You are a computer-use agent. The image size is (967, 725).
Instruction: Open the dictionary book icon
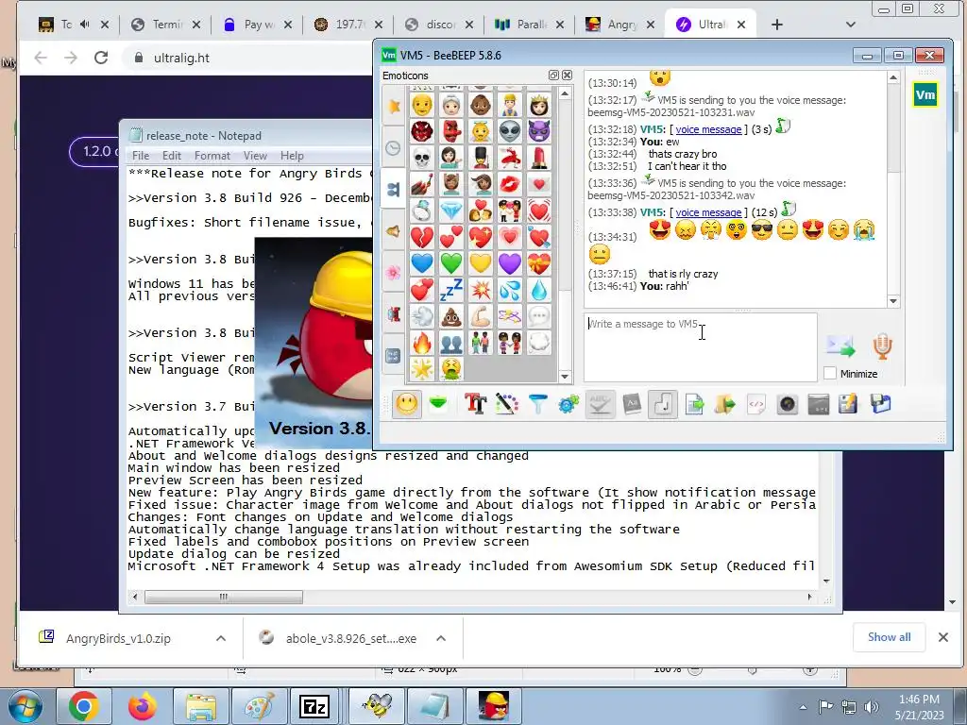[x=632, y=404]
